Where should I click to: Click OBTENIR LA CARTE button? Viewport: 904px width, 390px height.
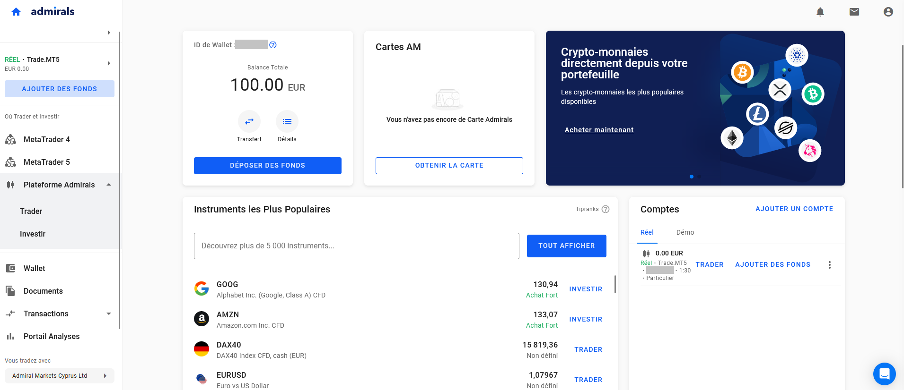[449, 166]
